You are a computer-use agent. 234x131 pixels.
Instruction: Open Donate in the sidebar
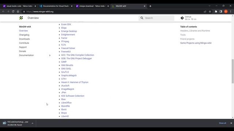[x=23, y=51]
